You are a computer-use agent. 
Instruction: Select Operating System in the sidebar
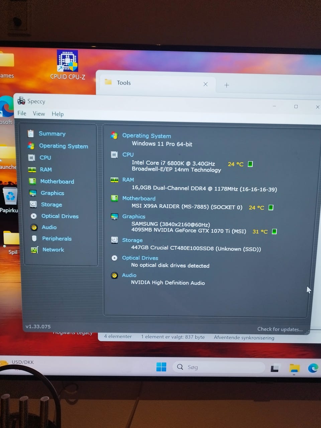click(x=64, y=146)
